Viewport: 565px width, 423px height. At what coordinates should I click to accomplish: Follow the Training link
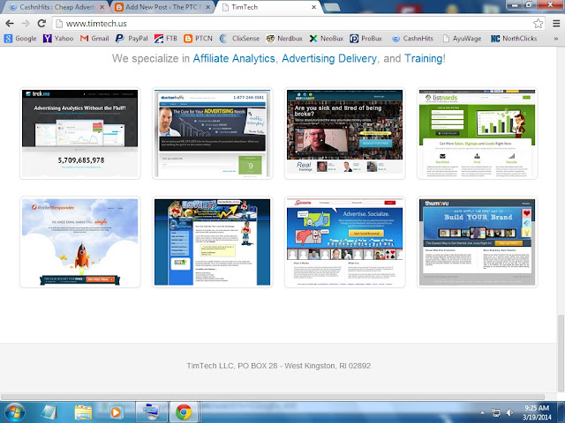pos(424,58)
